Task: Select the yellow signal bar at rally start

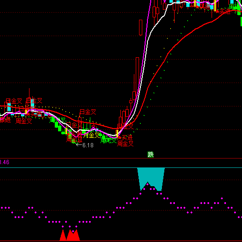Action: (x=117, y=134)
